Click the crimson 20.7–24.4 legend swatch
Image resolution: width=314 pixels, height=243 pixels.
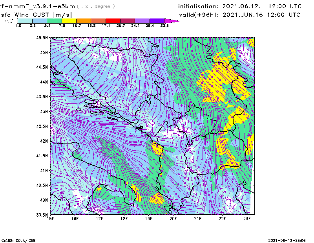(128, 21)
